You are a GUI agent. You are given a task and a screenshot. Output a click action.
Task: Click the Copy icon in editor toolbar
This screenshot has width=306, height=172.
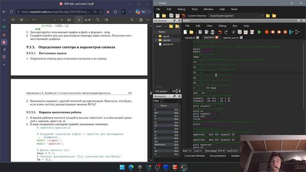click(240, 32)
